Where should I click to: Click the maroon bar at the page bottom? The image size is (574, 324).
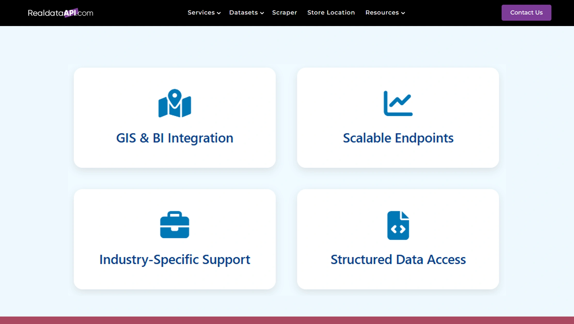pyautogui.click(x=287, y=320)
